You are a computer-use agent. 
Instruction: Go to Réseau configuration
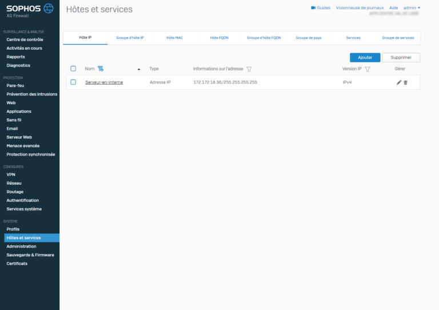tap(14, 183)
